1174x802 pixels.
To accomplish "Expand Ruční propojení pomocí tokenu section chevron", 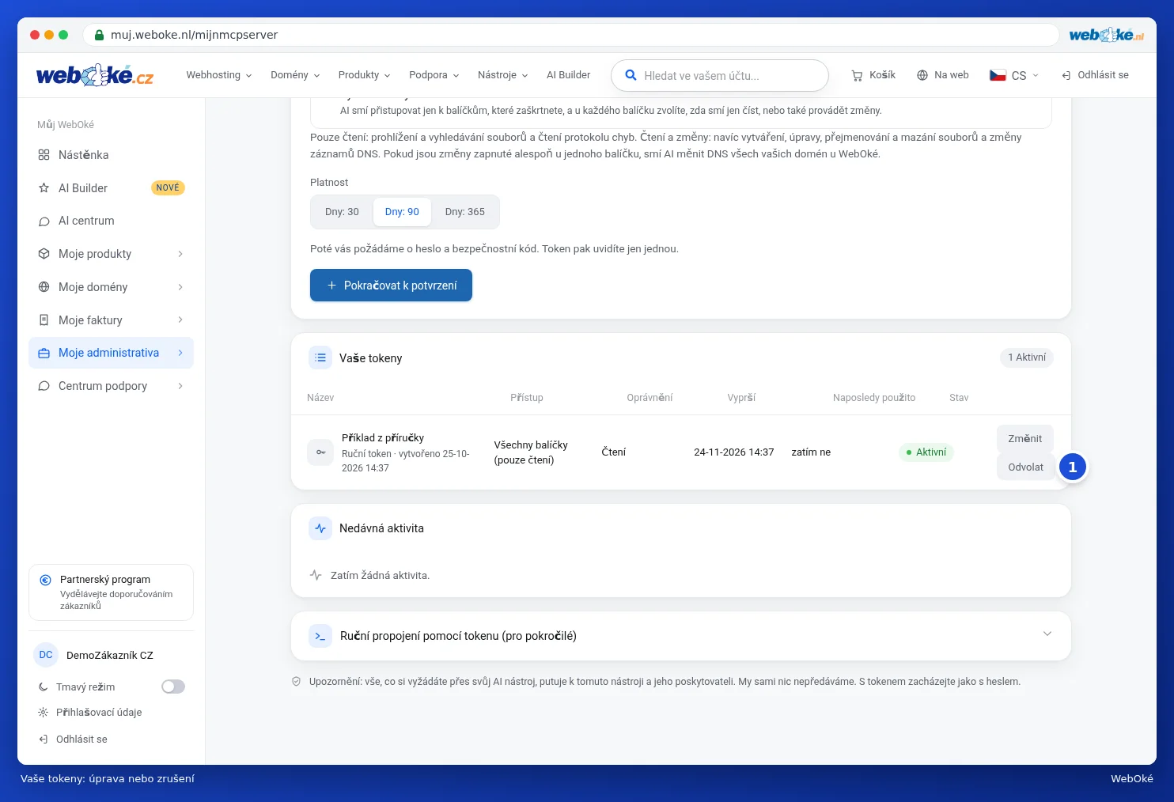I will point(1047,634).
